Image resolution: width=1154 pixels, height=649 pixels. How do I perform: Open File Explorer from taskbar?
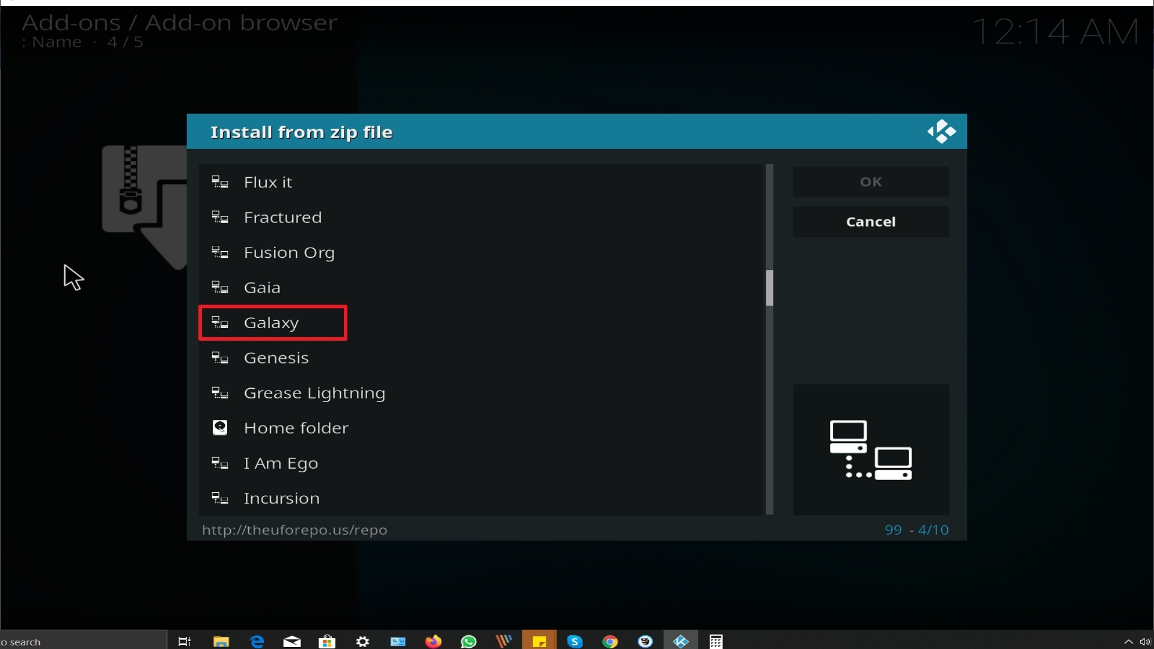[221, 641]
